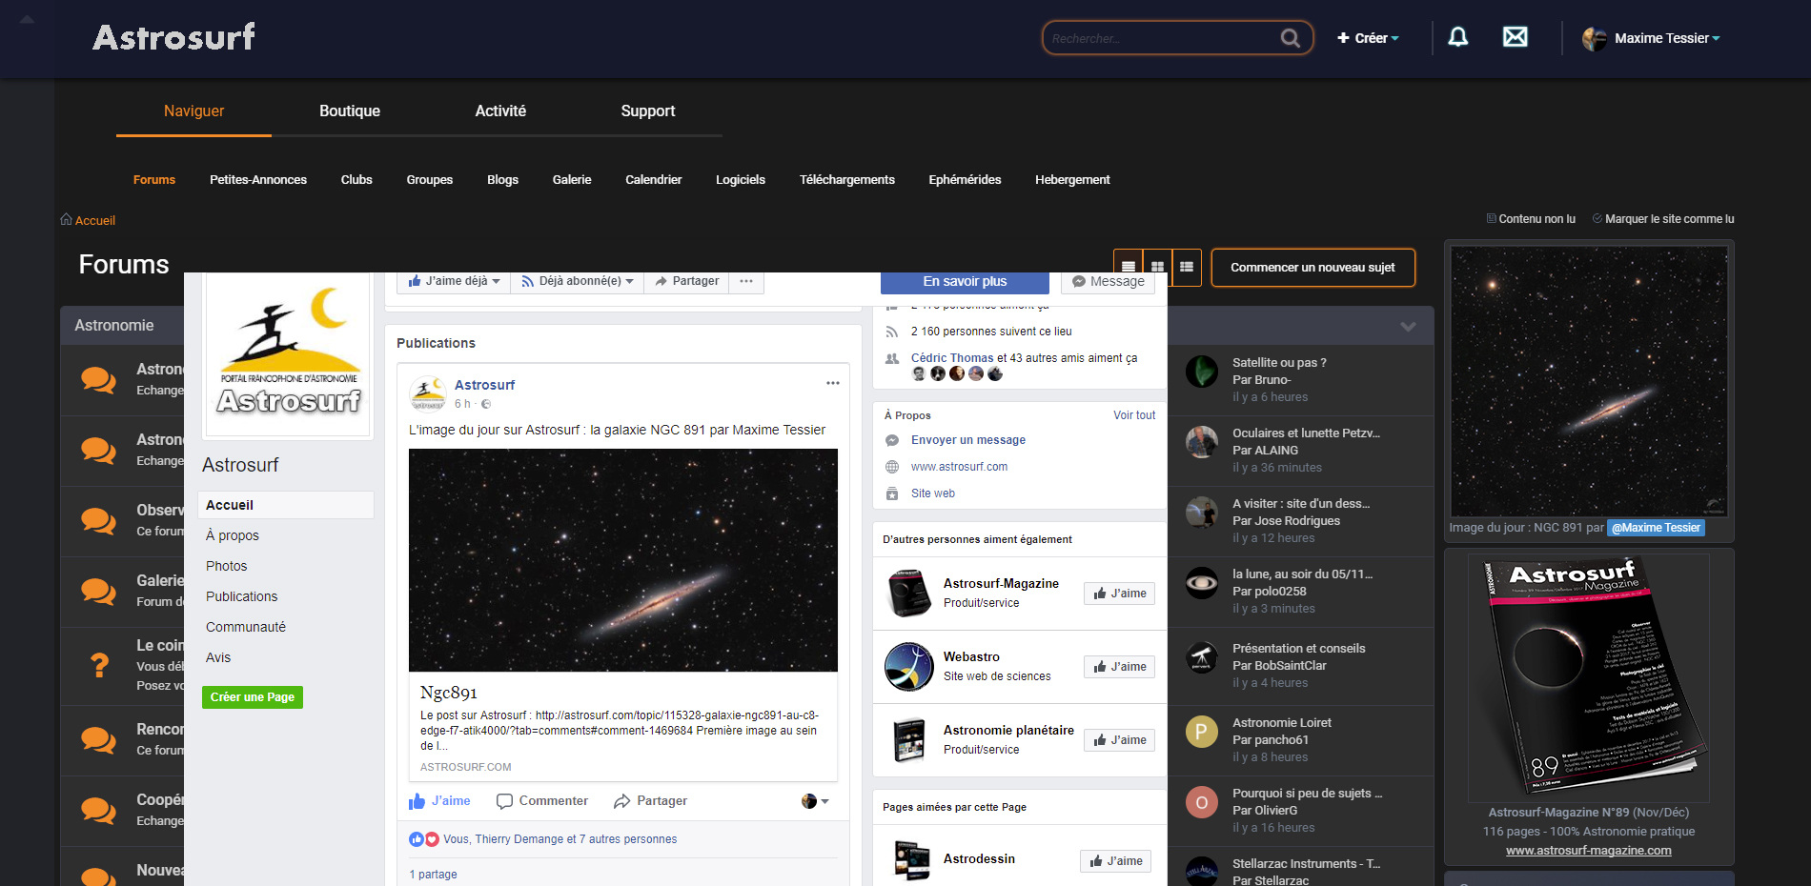Toggle J'aime déjà on the page
Screen dimensions: 1811x886
coord(454,281)
